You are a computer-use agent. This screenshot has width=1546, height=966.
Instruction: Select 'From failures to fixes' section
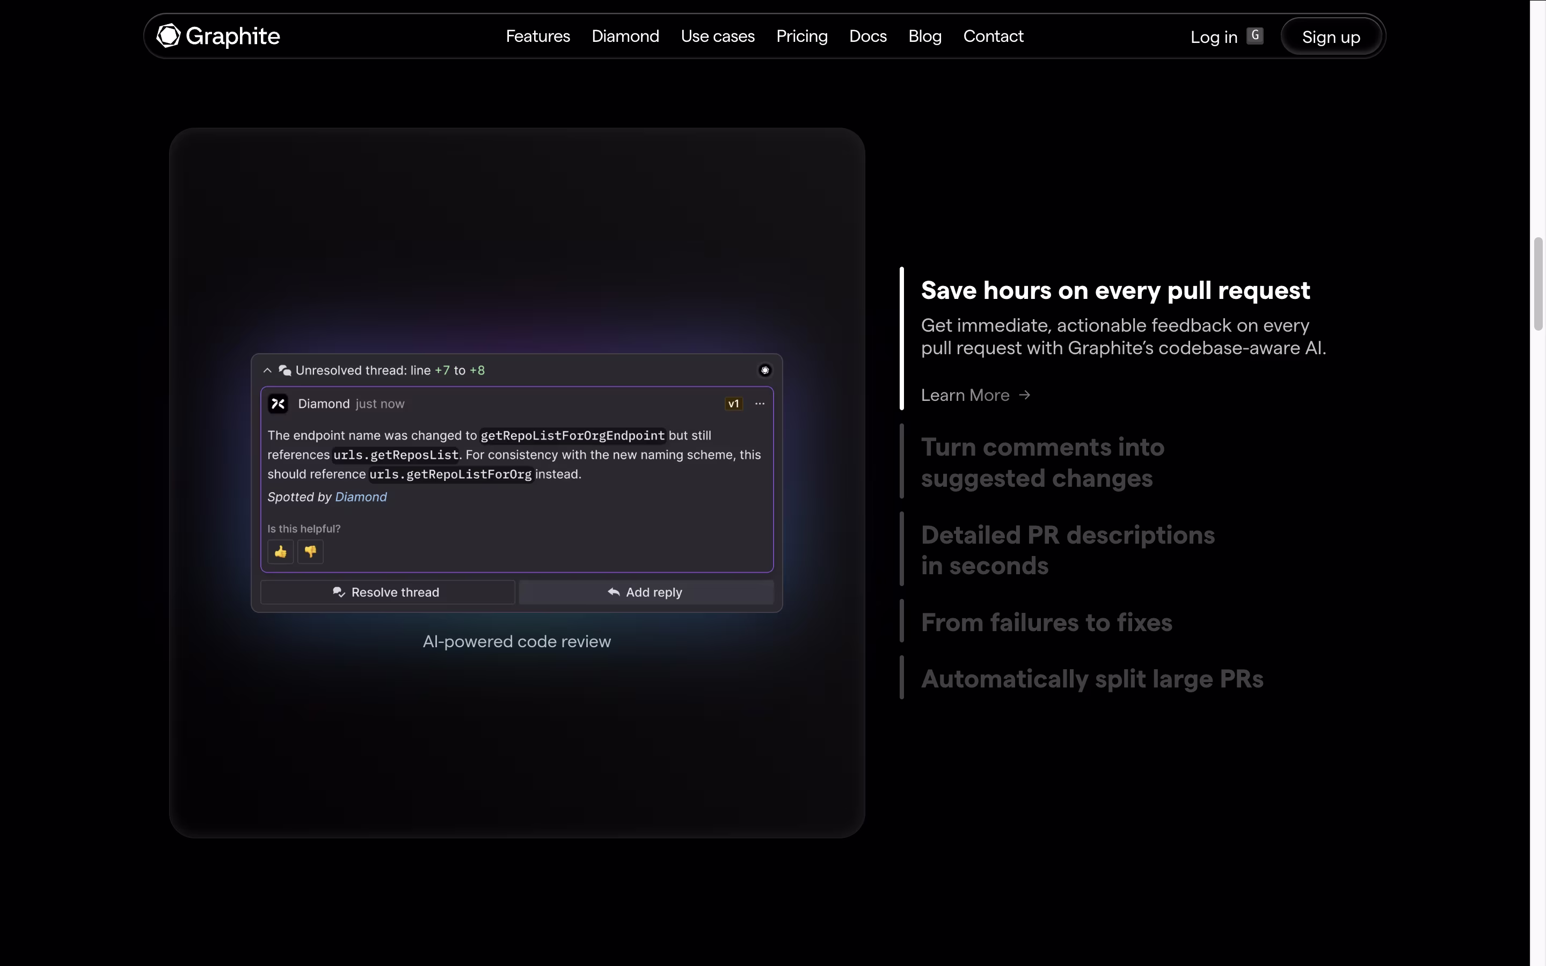click(1046, 623)
